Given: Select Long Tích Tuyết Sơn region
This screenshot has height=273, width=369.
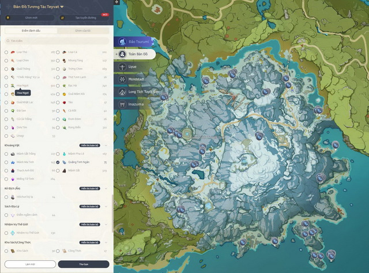Looking at the screenshot, I should (122, 92).
